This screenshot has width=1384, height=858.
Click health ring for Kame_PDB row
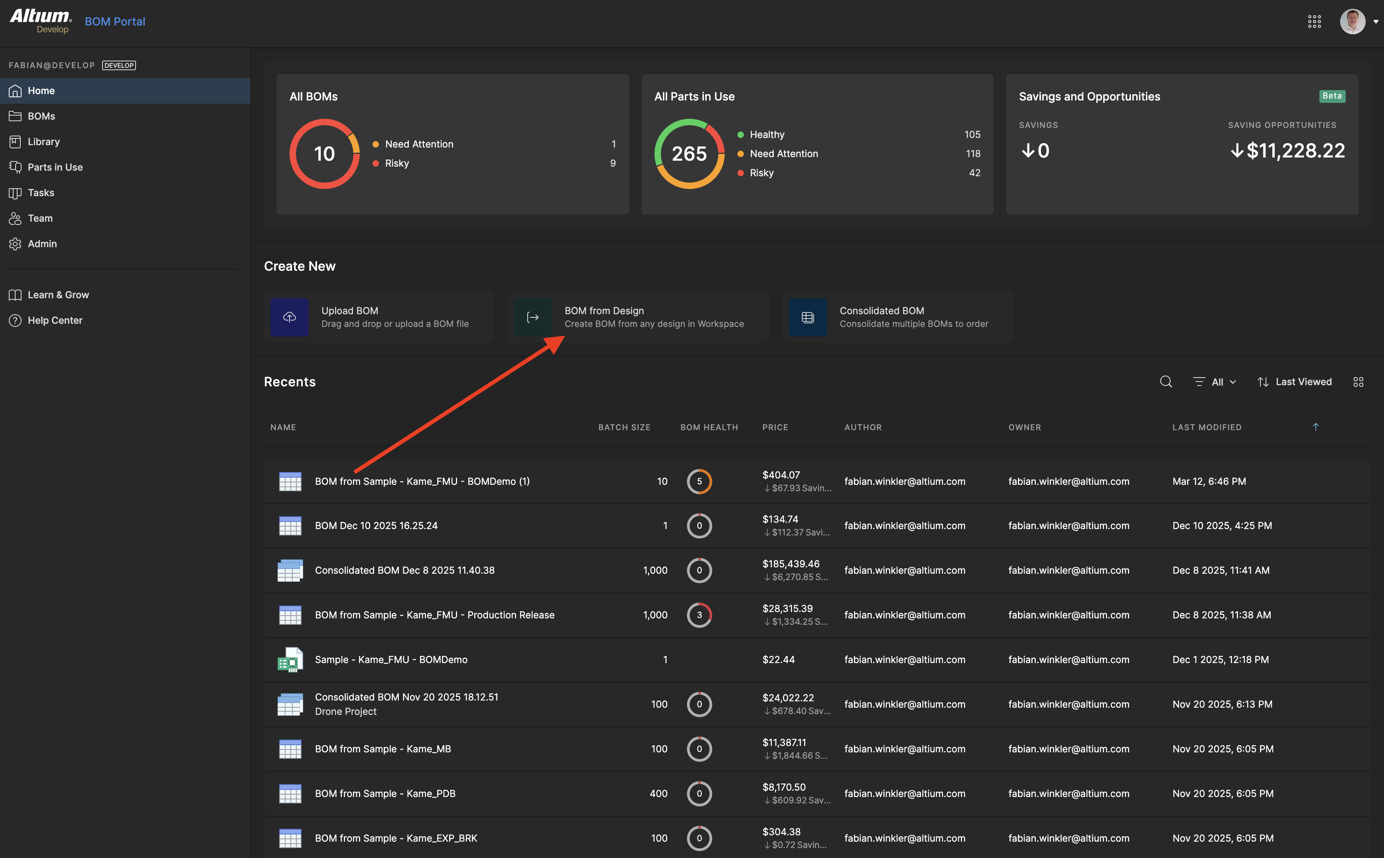click(700, 793)
